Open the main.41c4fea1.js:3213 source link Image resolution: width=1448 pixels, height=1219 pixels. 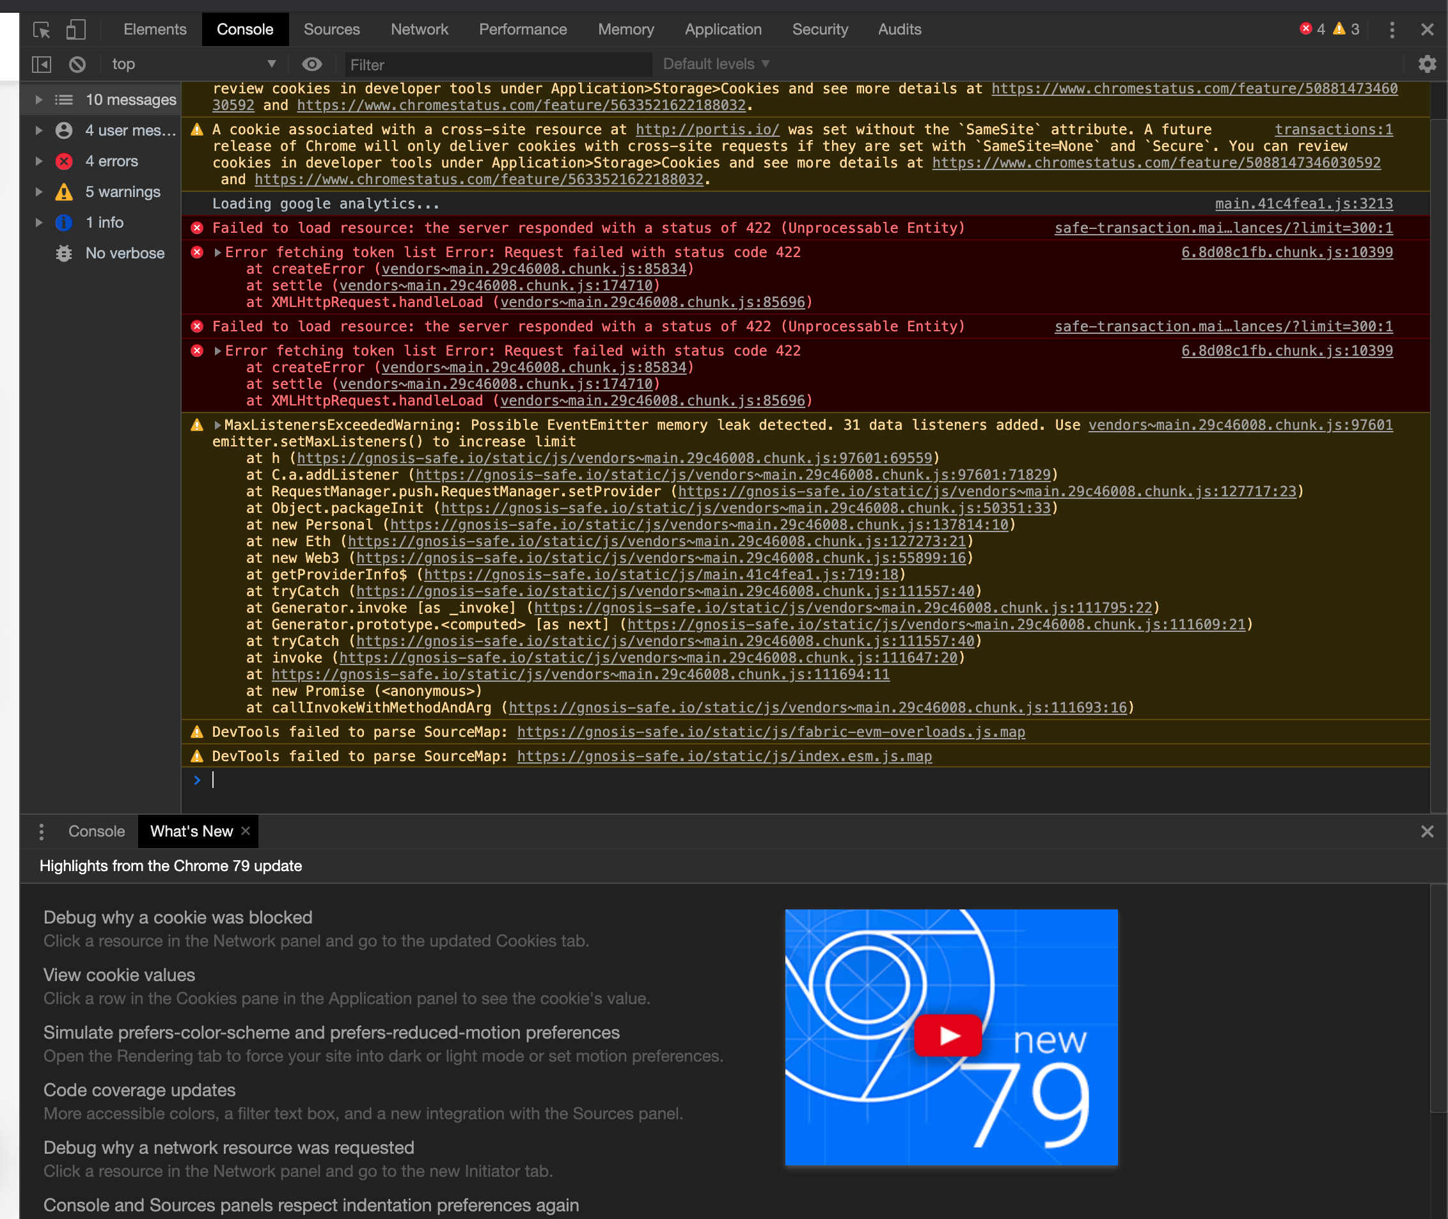[1303, 204]
